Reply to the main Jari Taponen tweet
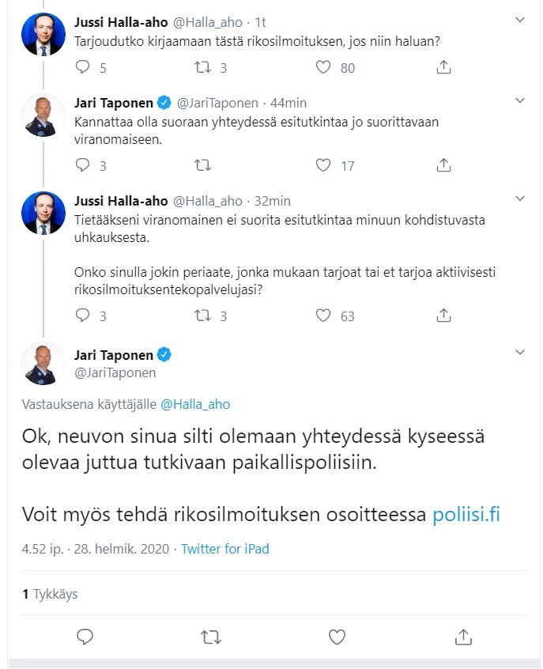Screen dimensions: 543x669 tap(85, 637)
